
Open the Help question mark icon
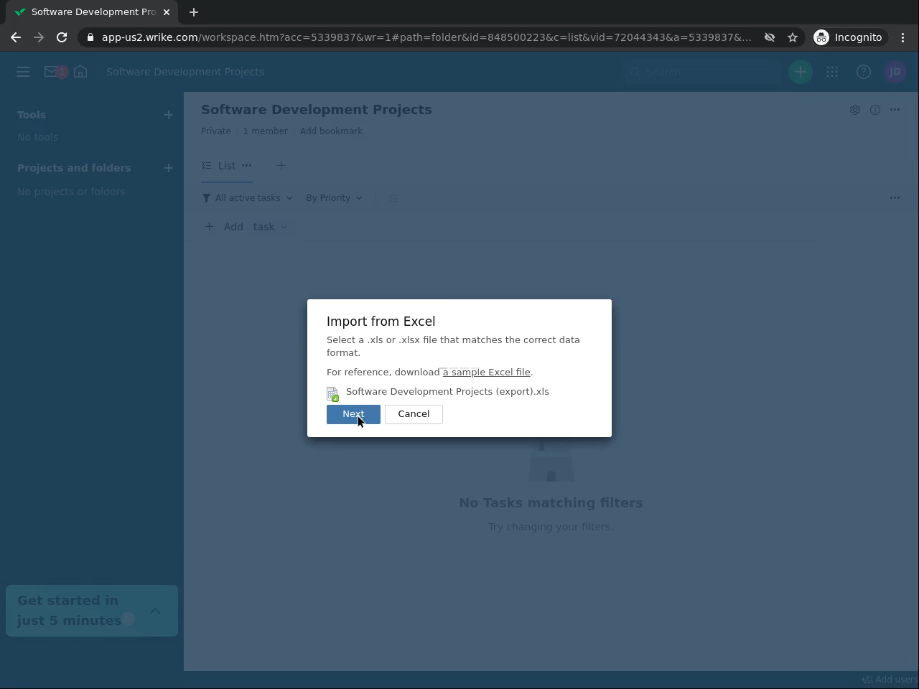864,72
